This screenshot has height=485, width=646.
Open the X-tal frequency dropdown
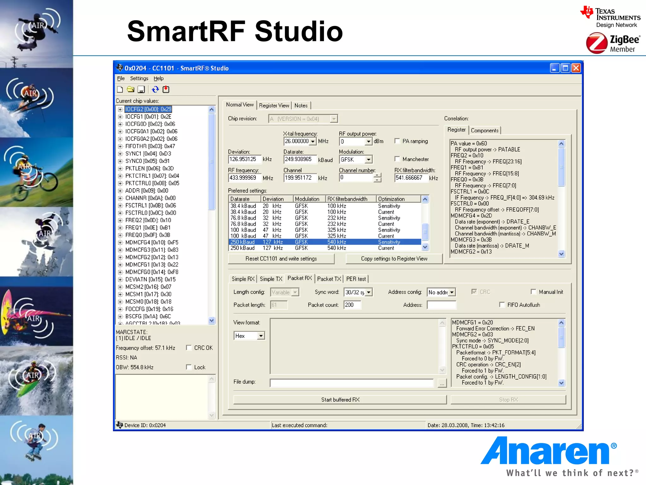point(313,141)
